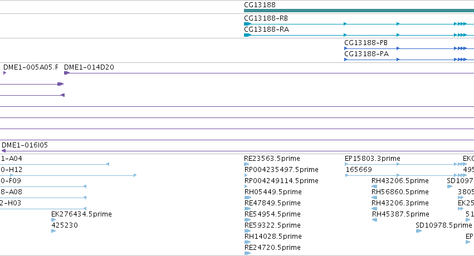Click the CG13188 gene bar
This screenshot has width=474, height=256.
point(359,11)
